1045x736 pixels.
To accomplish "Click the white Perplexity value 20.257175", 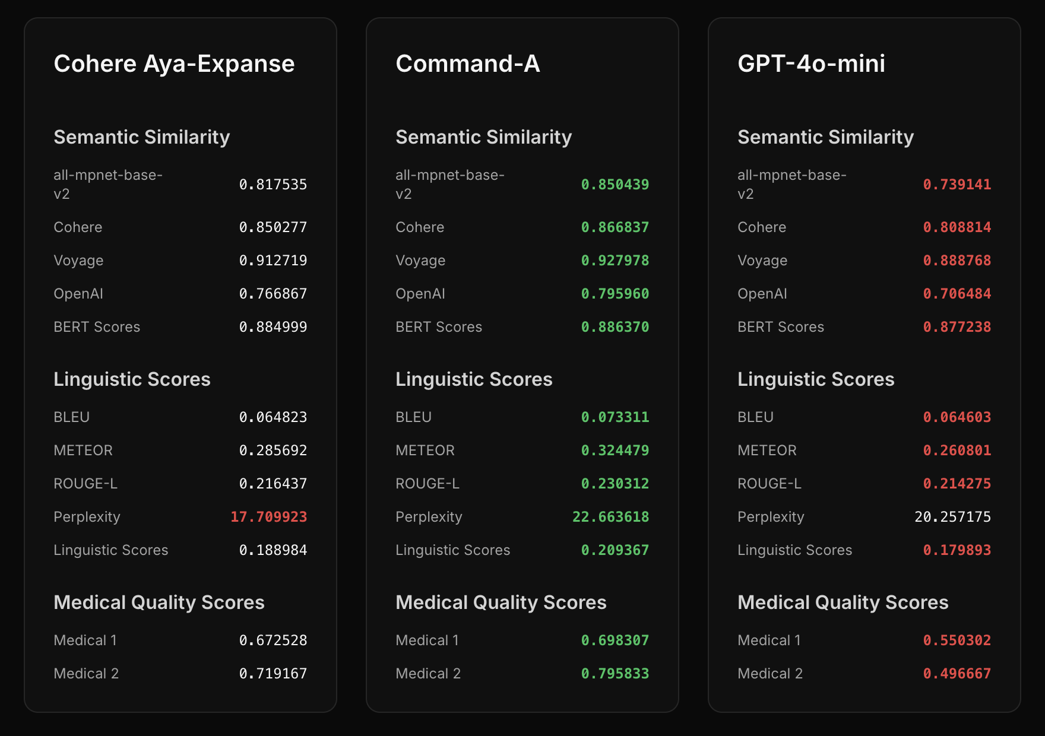I will click(952, 517).
